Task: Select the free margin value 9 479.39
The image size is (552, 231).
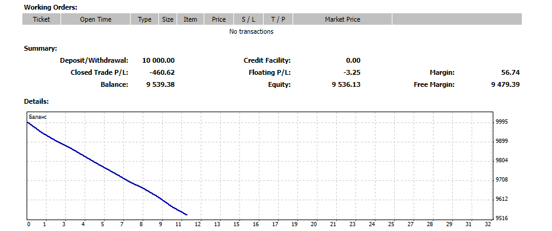Action: [505, 84]
